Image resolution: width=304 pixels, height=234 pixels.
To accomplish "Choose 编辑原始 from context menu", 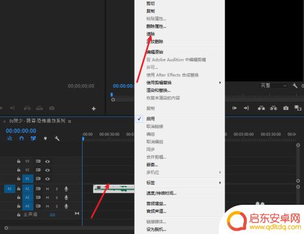I will 155,52.
